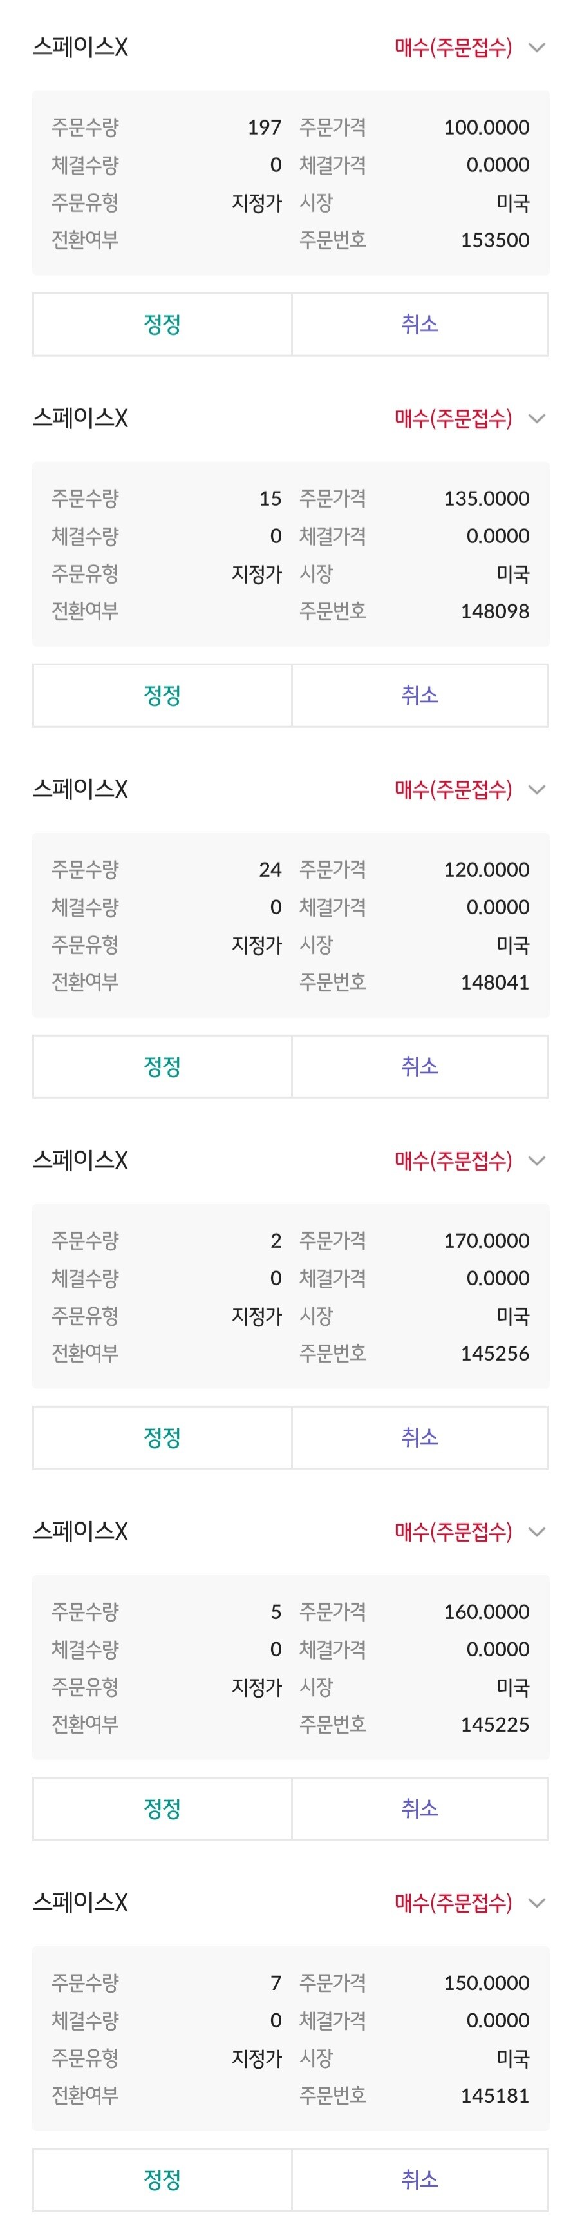Cancel the 135.0000 price order with 취소
The width and height of the screenshot is (582, 2240).
point(420,696)
